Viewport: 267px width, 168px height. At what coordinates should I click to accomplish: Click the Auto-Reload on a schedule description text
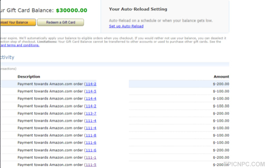[161, 20]
